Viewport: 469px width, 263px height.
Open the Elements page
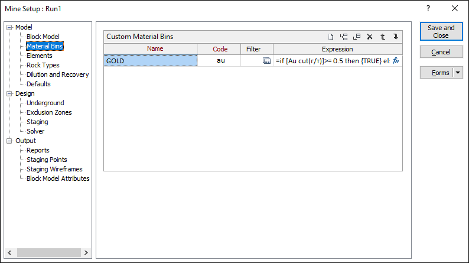tap(40, 56)
